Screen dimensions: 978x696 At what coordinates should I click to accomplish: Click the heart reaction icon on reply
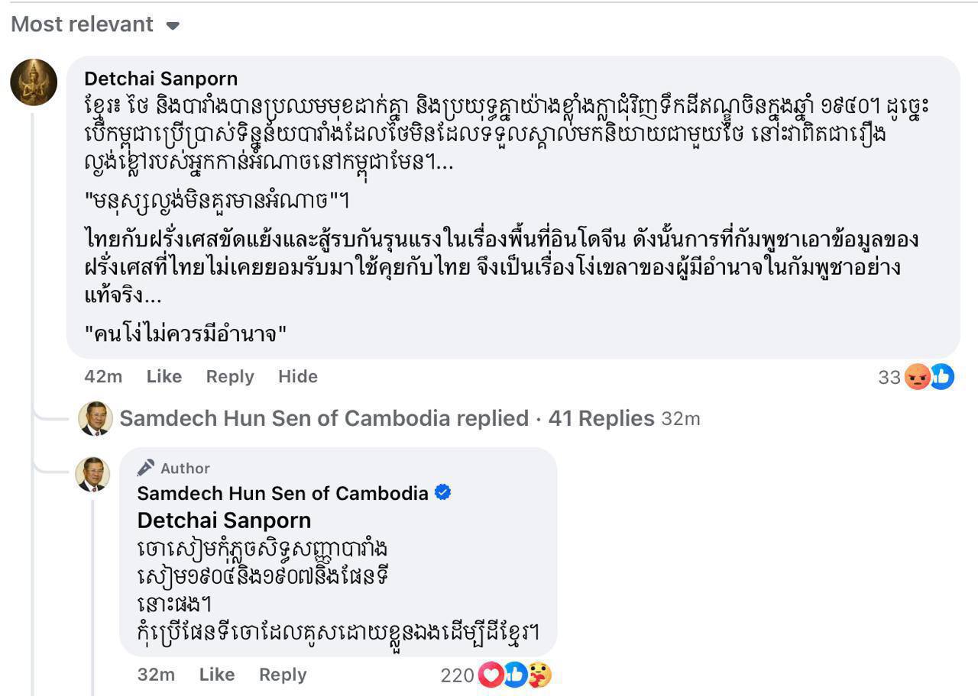(x=491, y=675)
